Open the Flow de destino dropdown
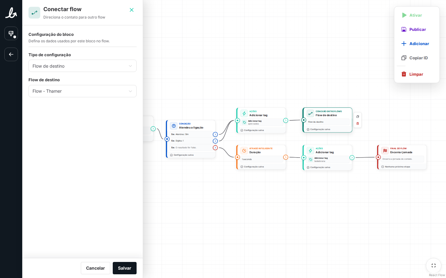Image resolution: width=446 pixels, height=278 pixels. (82, 91)
